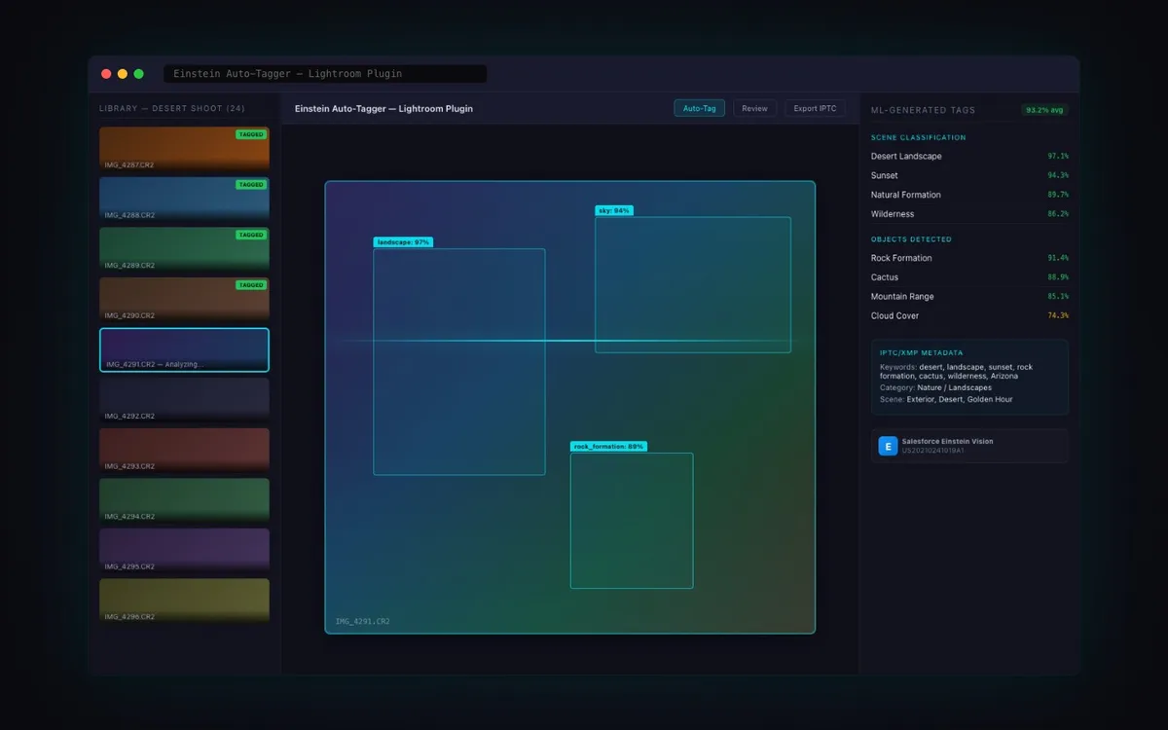The width and height of the screenshot is (1168, 730).
Task: Click the Desert Landscape classification row
Action: [x=968, y=156]
